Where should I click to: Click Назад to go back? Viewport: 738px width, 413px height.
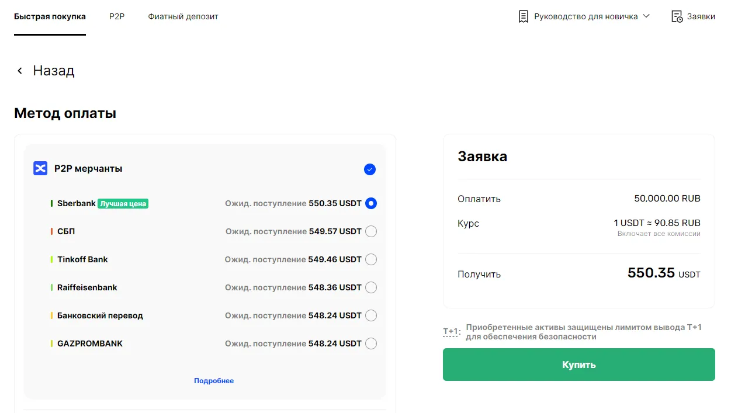[54, 70]
